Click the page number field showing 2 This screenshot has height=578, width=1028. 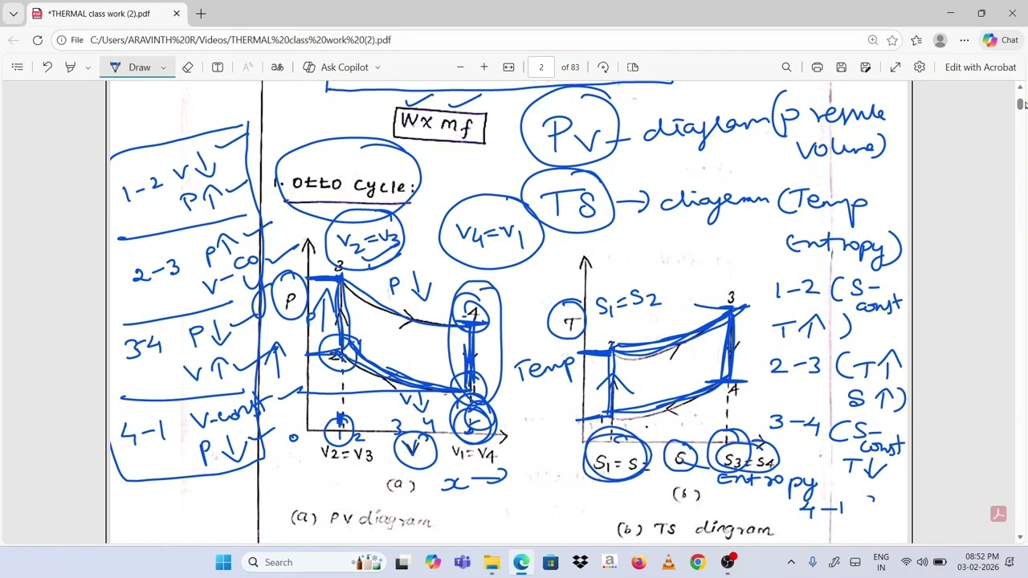[x=541, y=67]
